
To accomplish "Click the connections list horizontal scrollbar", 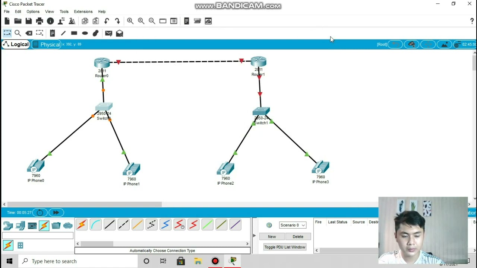I will [x=97, y=244].
